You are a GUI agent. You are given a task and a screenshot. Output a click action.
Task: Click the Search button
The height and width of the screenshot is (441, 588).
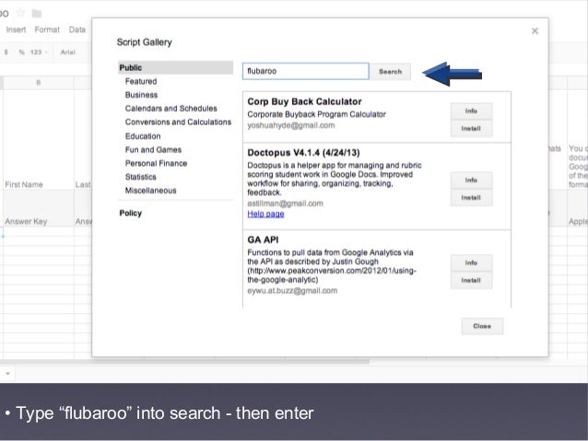pyautogui.click(x=390, y=72)
